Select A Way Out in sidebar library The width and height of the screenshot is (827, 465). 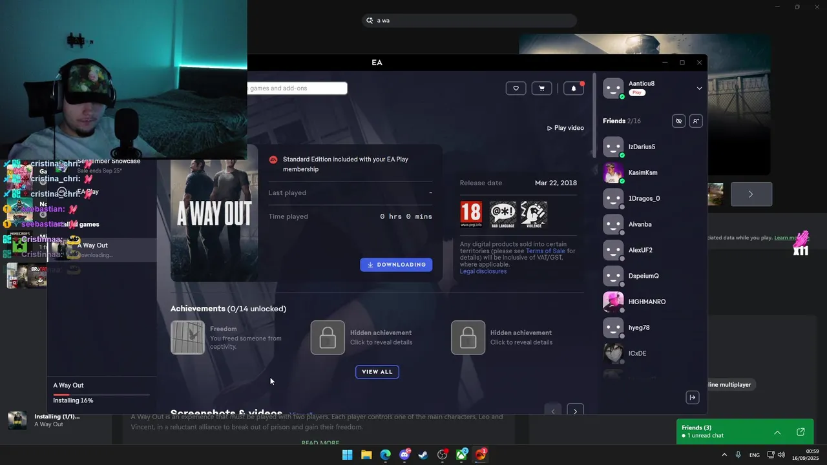(x=102, y=249)
